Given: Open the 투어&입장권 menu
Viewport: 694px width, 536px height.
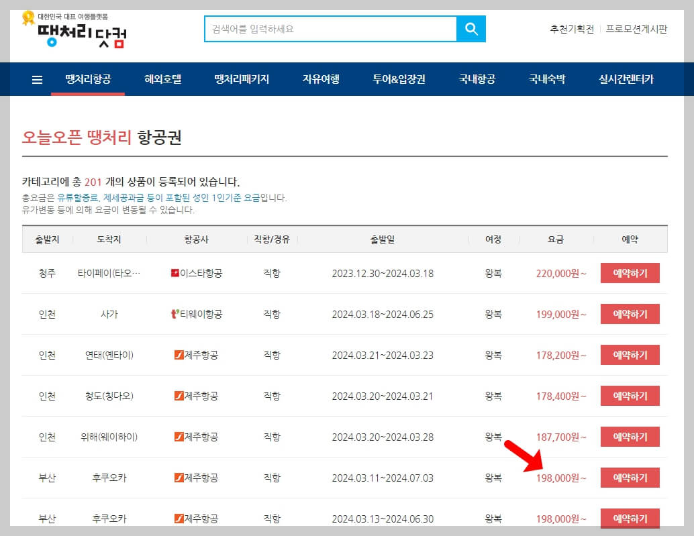Looking at the screenshot, I should click(x=398, y=78).
